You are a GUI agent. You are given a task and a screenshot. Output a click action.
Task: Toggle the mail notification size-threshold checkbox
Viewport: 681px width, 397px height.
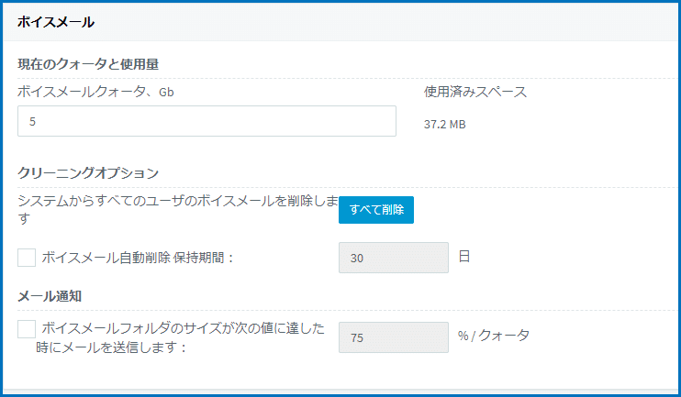[27, 329]
